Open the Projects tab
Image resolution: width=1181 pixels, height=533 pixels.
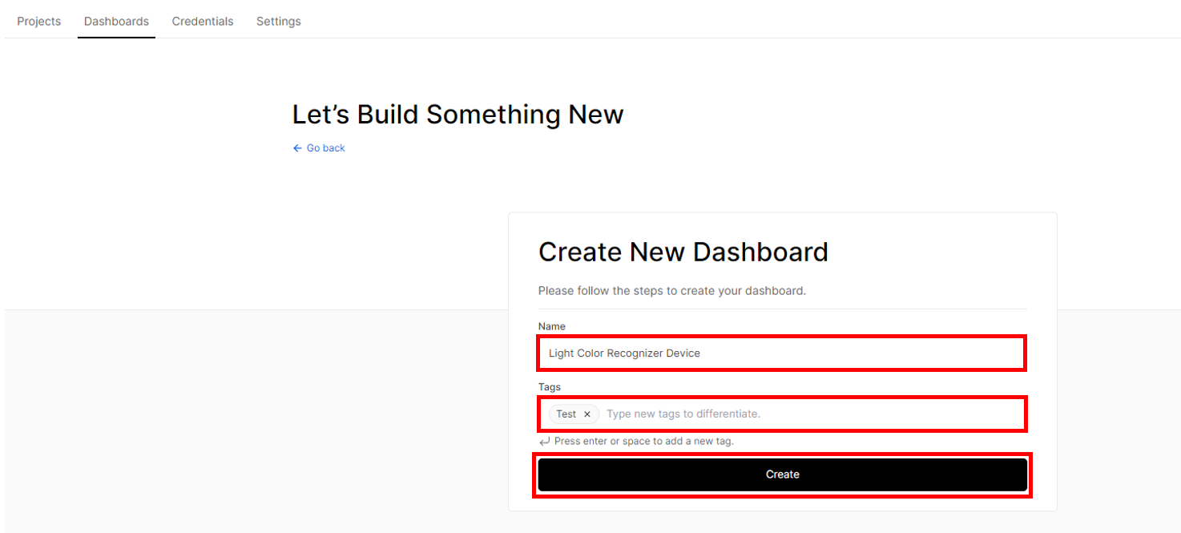pos(38,22)
